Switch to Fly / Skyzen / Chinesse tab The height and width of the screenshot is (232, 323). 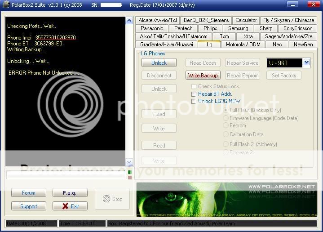point(288,20)
